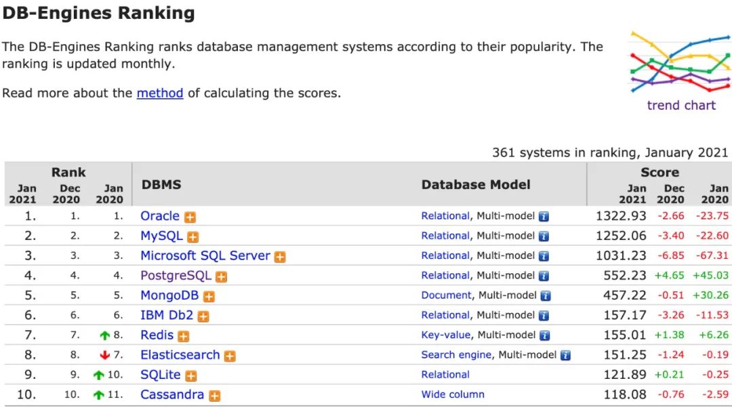This screenshot has width=732, height=408.
Task: Select the Key-value database model link
Action: (x=446, y=335)
